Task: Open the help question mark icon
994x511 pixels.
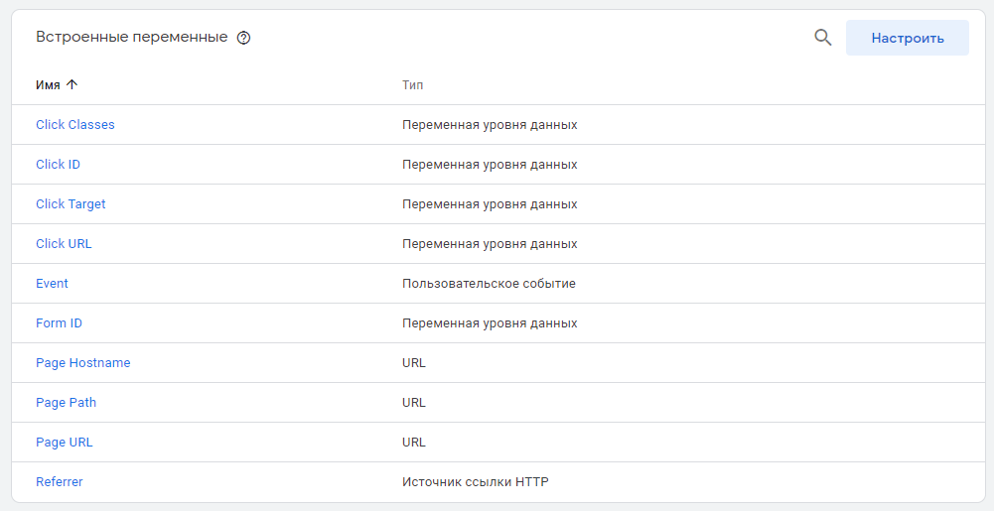Action: click(x=244, y=38)
